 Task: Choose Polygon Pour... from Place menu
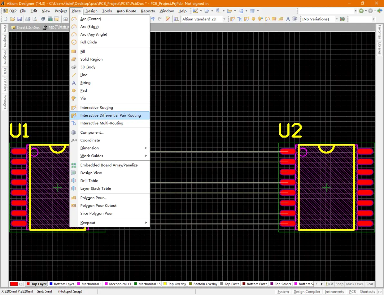click(110, 198)
